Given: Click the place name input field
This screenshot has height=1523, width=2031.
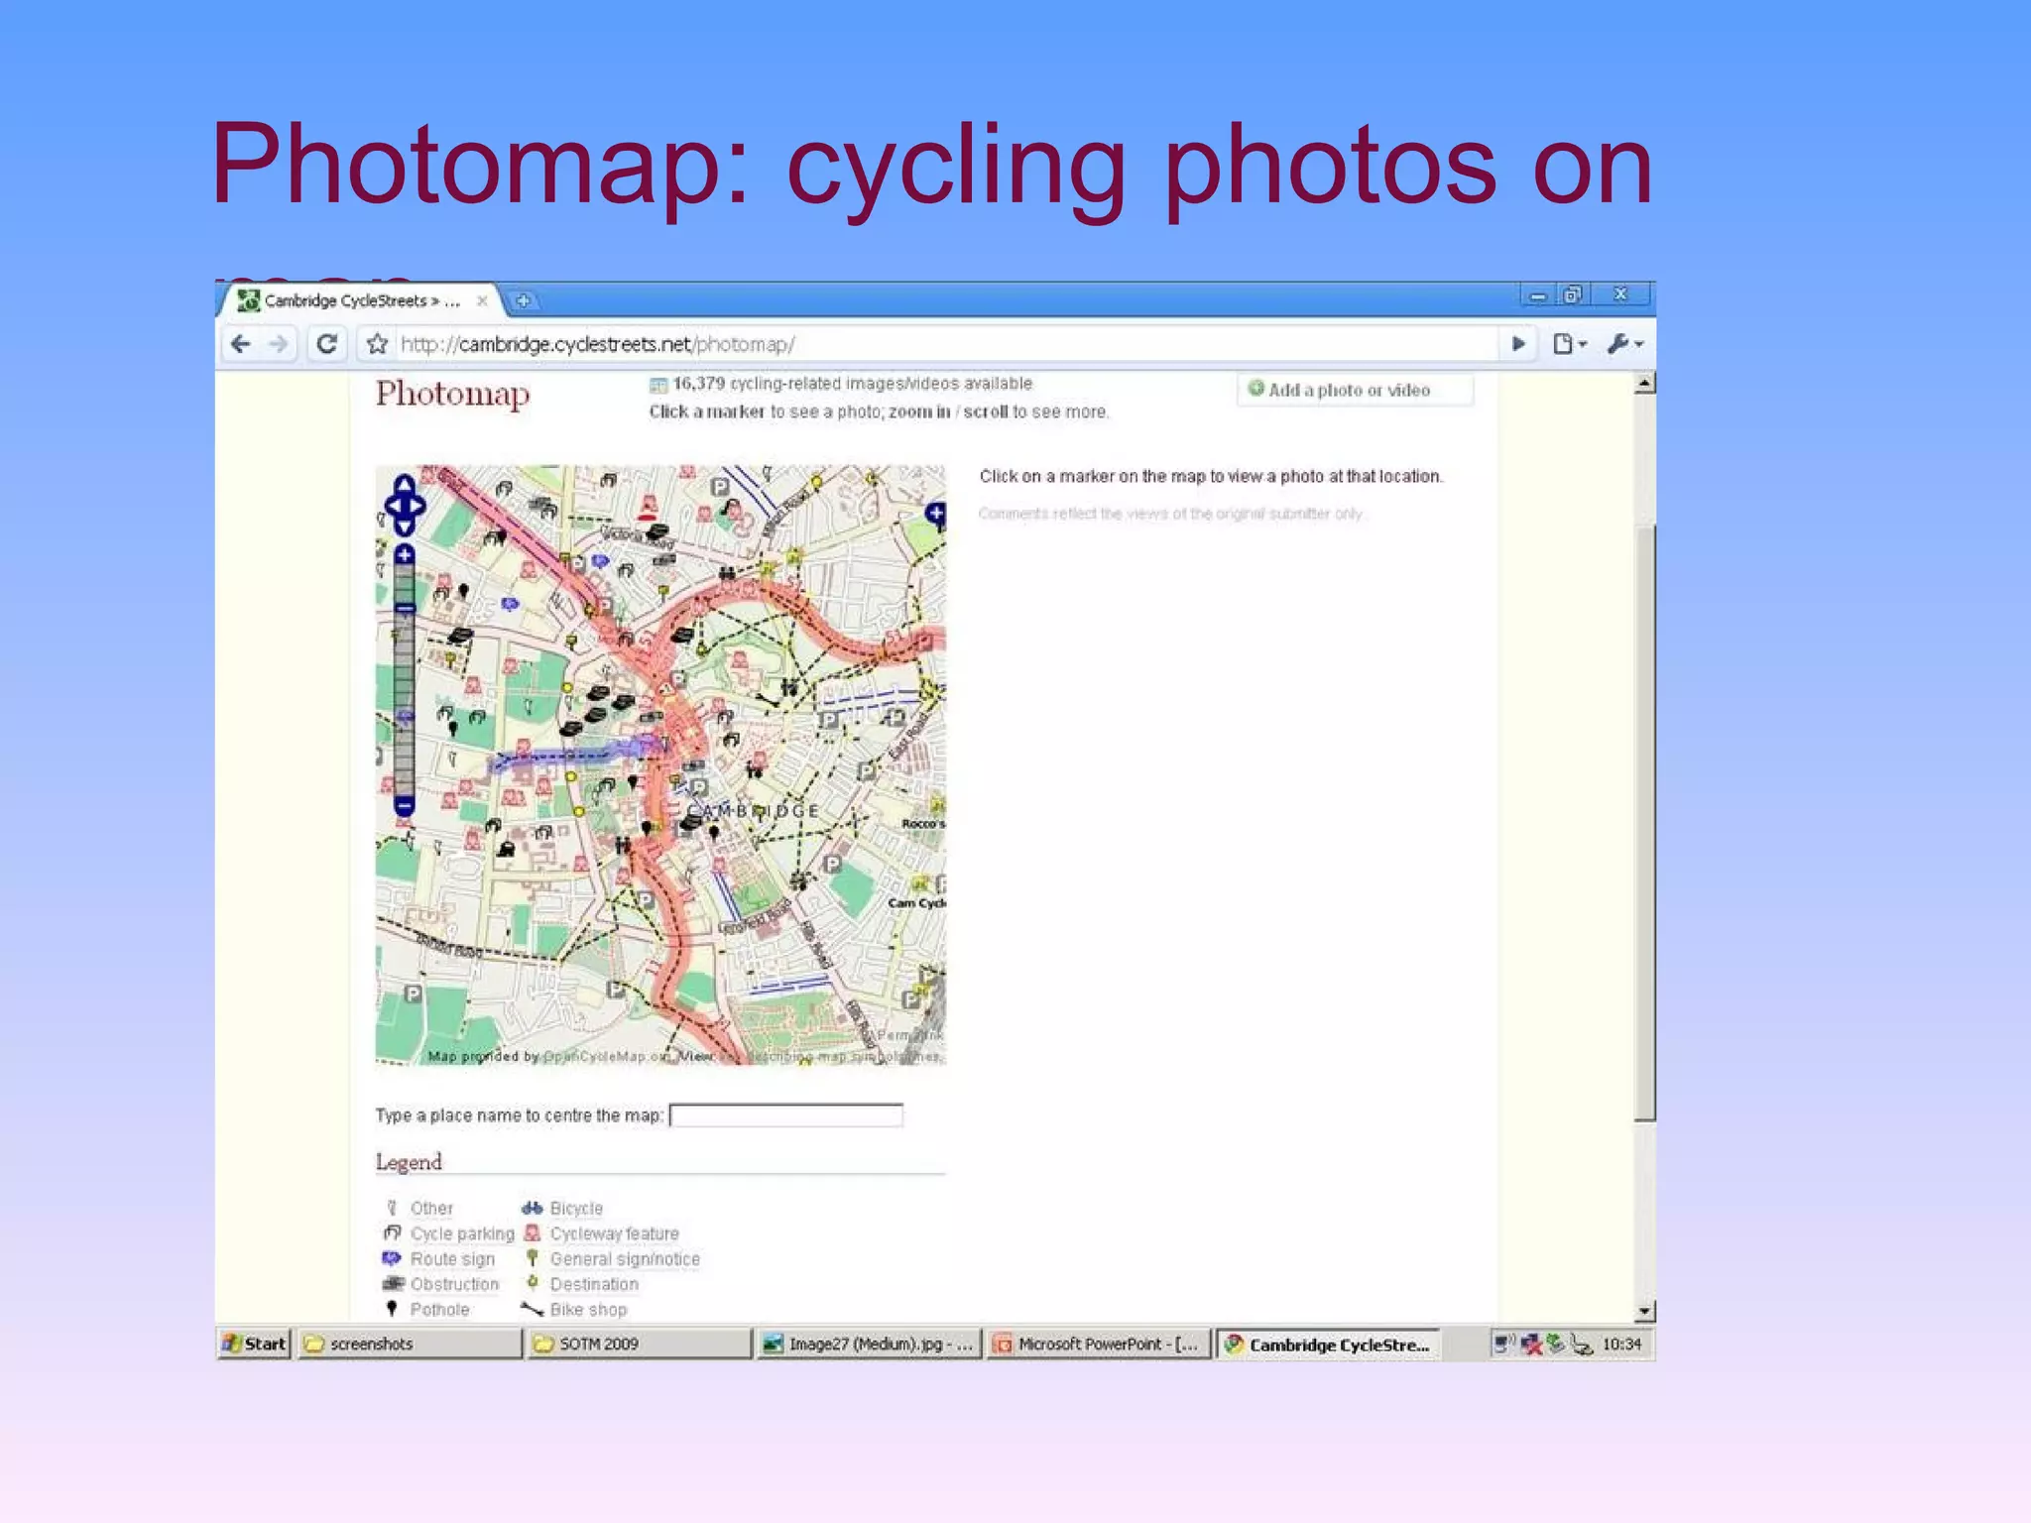Looking at the screenshot, I should (x=786, y=1115).
